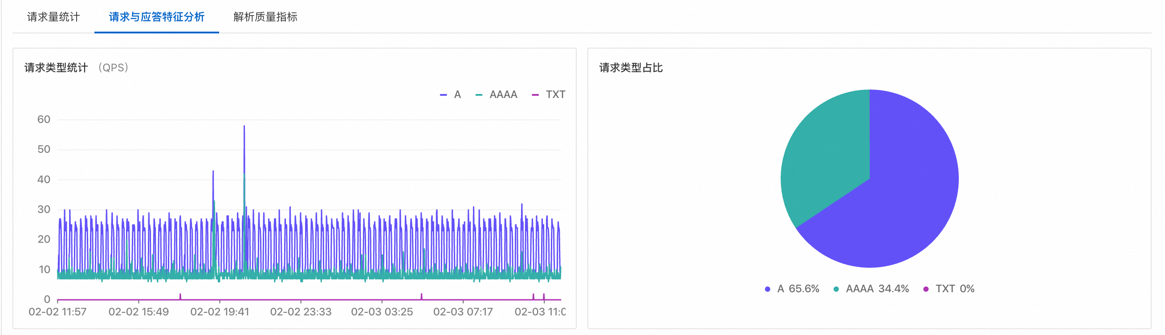
Task: Toggle the TXT series legend in line chart
Action: point(548,94)
